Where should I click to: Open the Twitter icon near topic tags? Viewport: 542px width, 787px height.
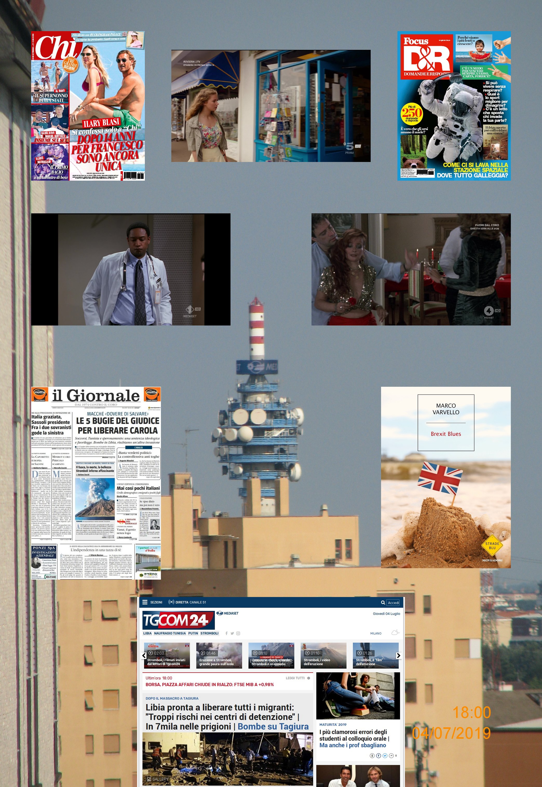(x=232, y=633)
